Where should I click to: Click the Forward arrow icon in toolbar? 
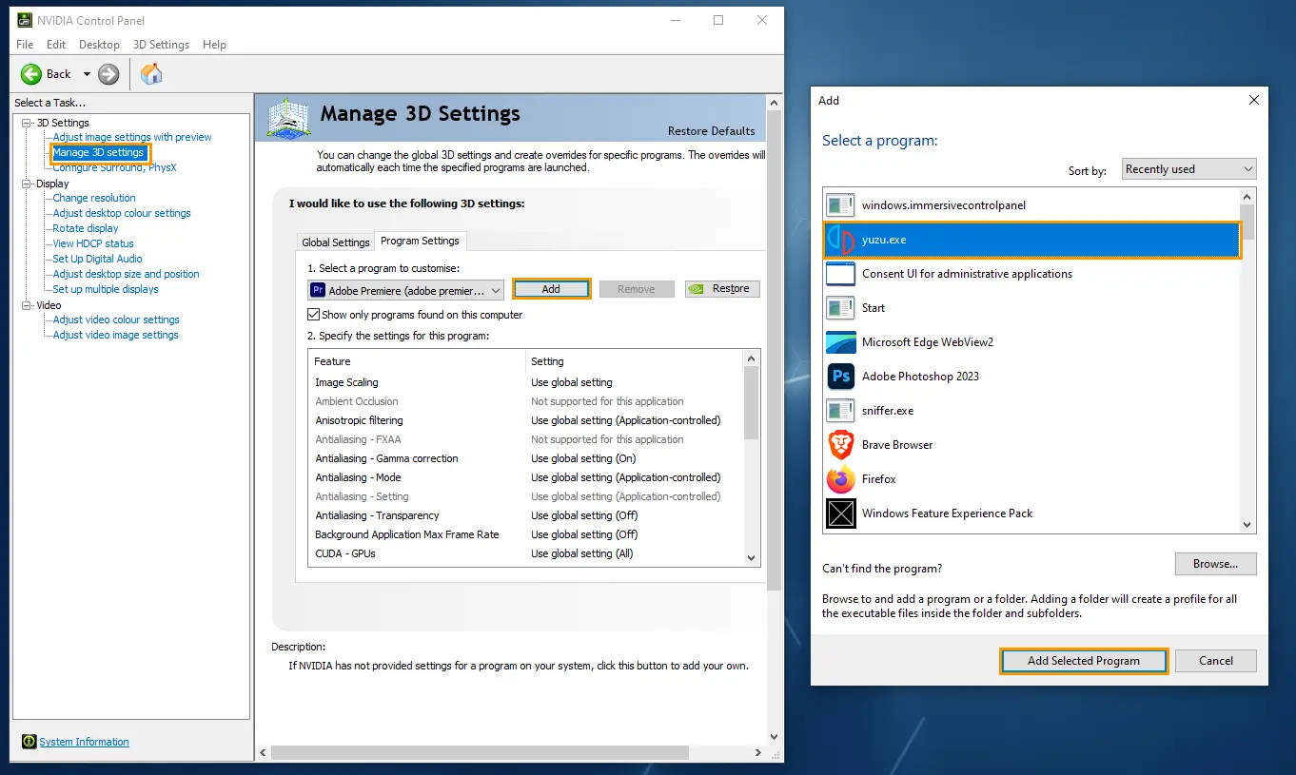108,74
